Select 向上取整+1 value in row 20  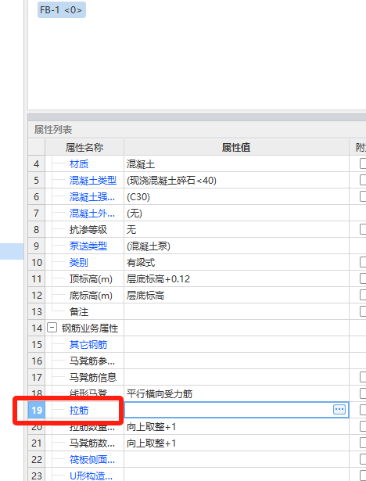[x=236, y=426]
